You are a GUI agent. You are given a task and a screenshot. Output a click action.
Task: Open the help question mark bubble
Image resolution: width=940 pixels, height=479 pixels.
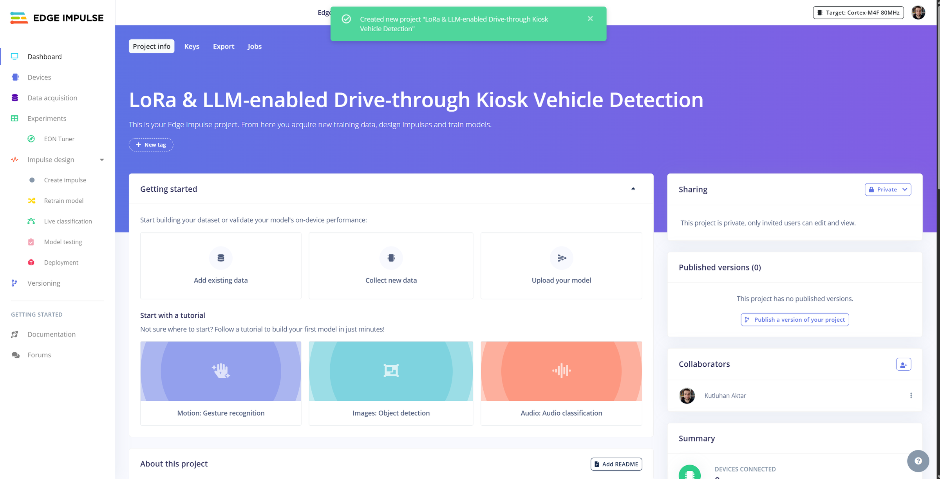tap(918, 461)
